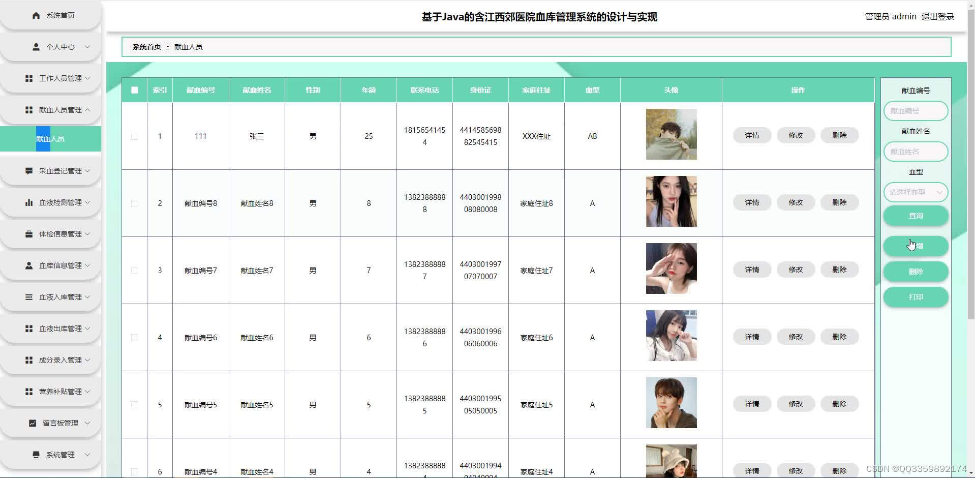
Task: Expand the 采血登记管理 menu chevron
Action: [87, 171]
